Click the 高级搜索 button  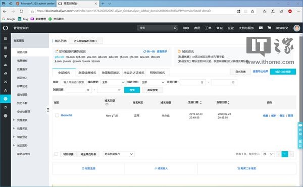[x=153, y=90]
